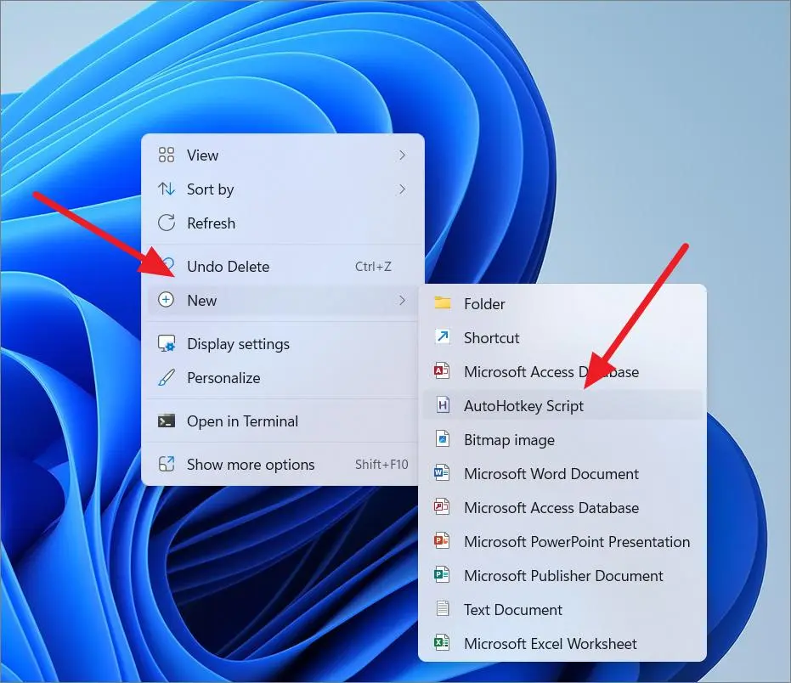Choose Microsoft Publisher Document

(x=562, y=576)
